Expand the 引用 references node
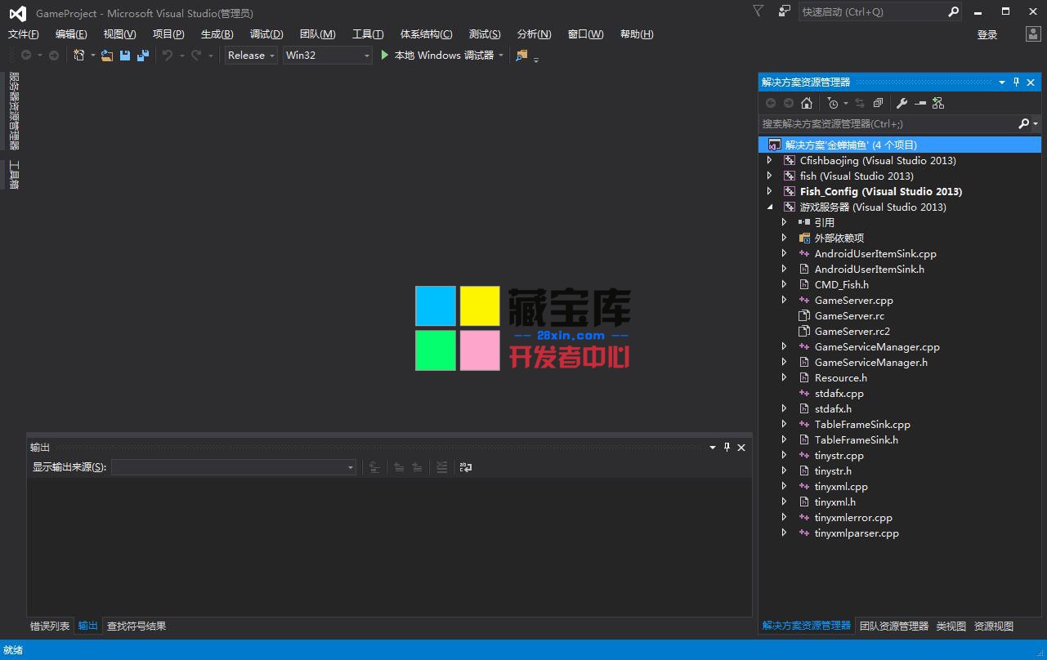 click(x=784, y=222)
